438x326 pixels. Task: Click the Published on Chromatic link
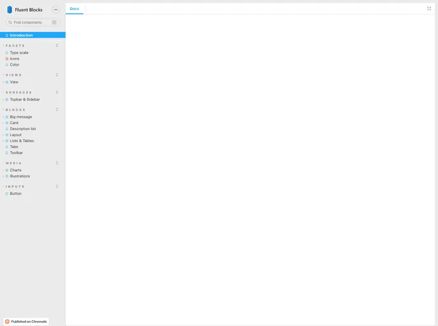click(x=26, y=322)
